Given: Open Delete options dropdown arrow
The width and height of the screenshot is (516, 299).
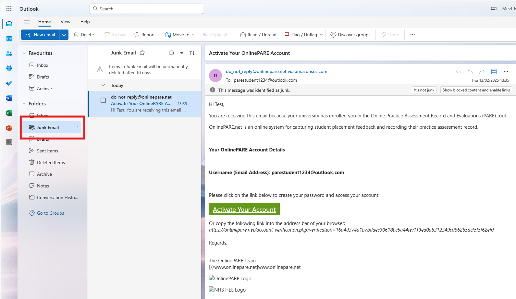Looking at the screenshot, I should click(x=98, y=35).
